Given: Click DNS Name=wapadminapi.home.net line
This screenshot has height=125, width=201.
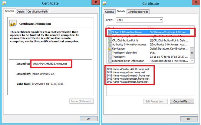Looking at the screenshot, I should pyautogui.click(x=128, y=82).
